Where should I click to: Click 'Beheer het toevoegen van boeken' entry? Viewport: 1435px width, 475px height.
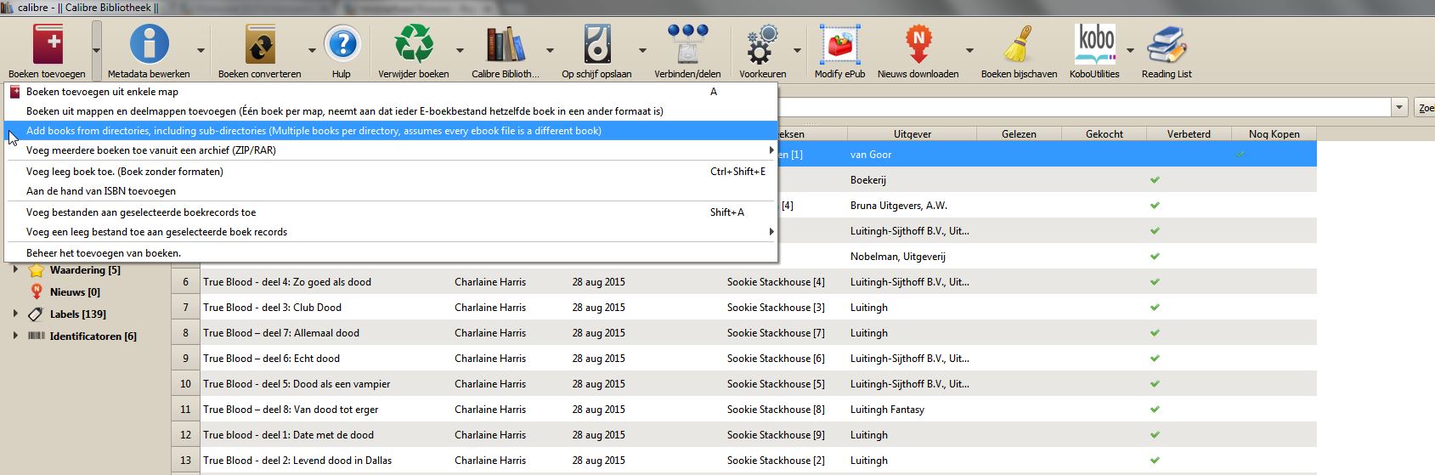[x=104, y=252]
